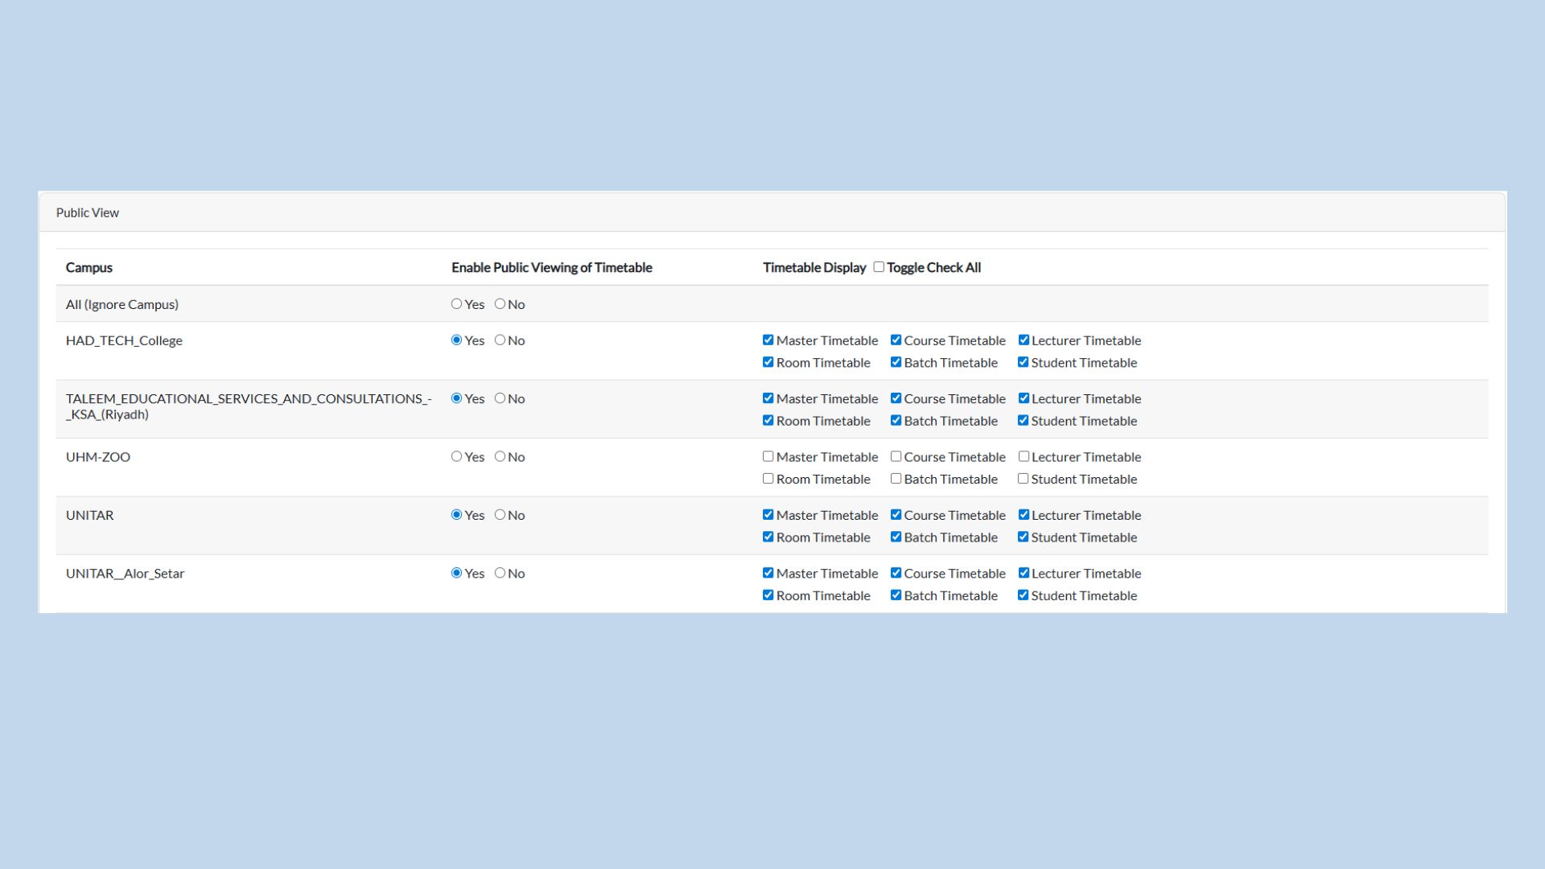Select No for UHM-ZOO campus

500,457
